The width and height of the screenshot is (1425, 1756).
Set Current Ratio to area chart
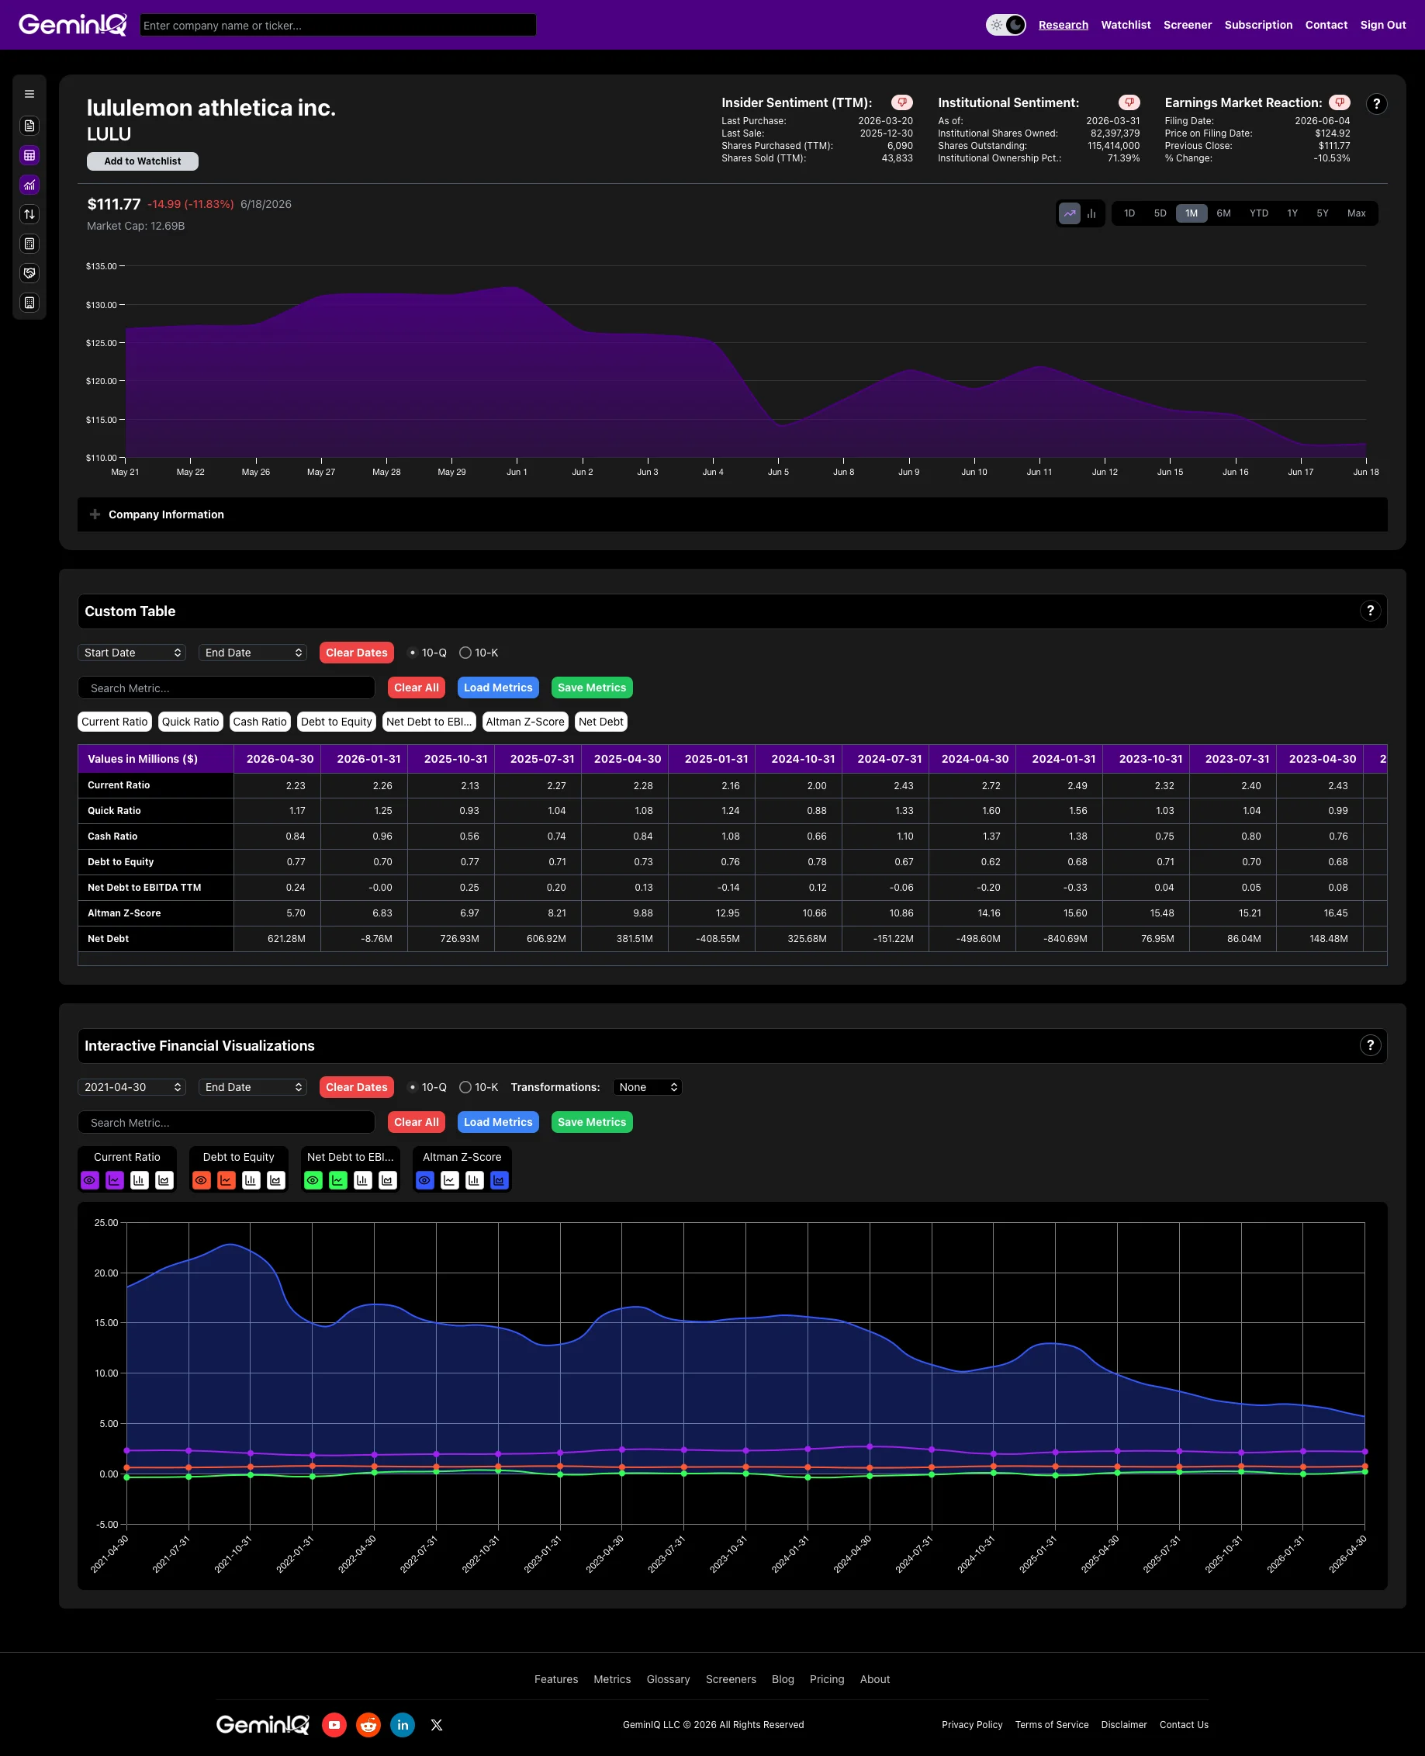pyautogui.click(x=164, y=1180)
